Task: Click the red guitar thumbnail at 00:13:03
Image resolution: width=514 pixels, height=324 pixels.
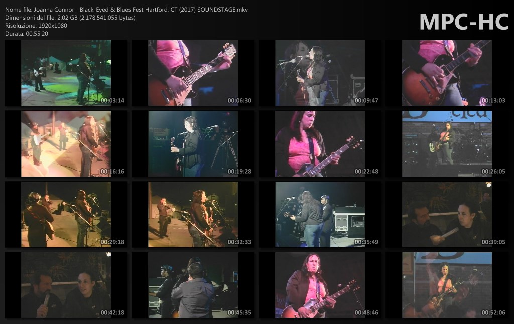Action: click(447, 73)
